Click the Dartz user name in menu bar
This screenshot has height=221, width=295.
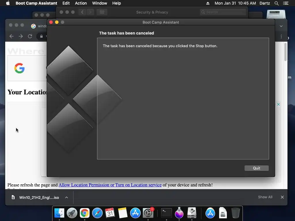(265, 3)
